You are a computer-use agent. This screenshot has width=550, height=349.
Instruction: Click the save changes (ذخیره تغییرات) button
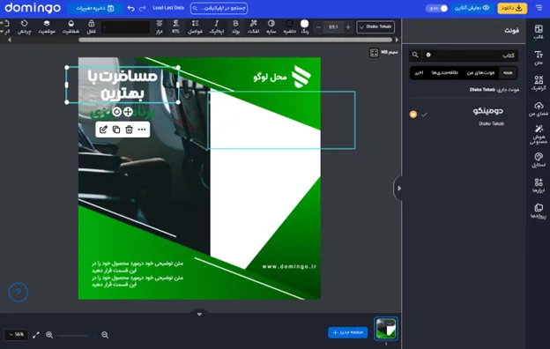[95, 8]
